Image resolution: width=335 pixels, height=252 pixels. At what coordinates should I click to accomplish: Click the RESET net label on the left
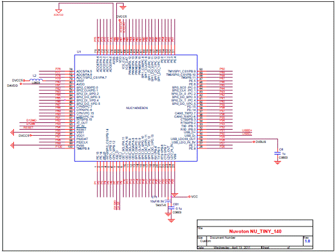point(28,127)
